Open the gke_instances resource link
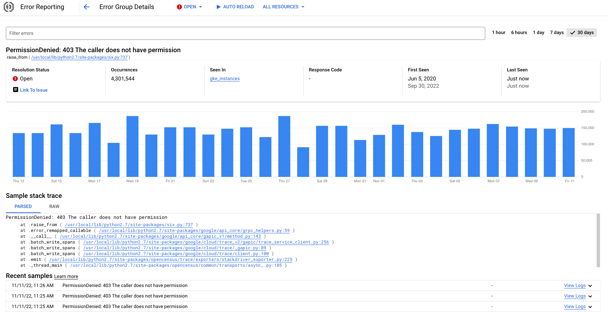Viewport: 608px width, 312px height. click(x=225, y=79)
